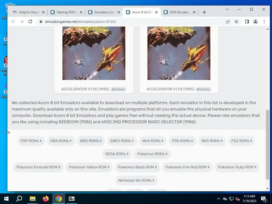Viewport: 272px width, 204px height.
Task: Share this page using share icon
Action: click(228, 22)
